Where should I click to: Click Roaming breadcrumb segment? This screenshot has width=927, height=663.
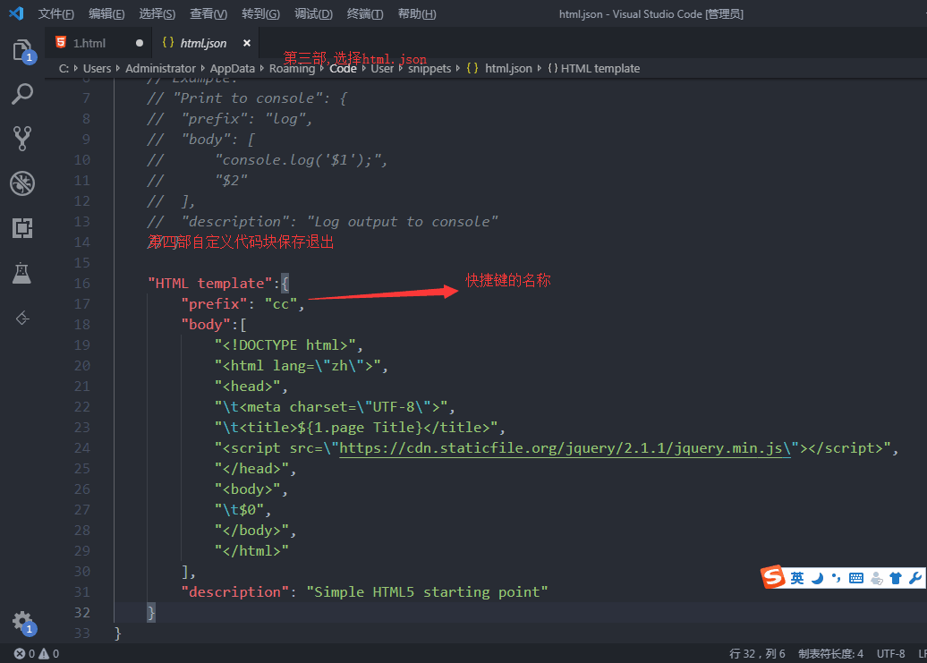coord(292,69)
